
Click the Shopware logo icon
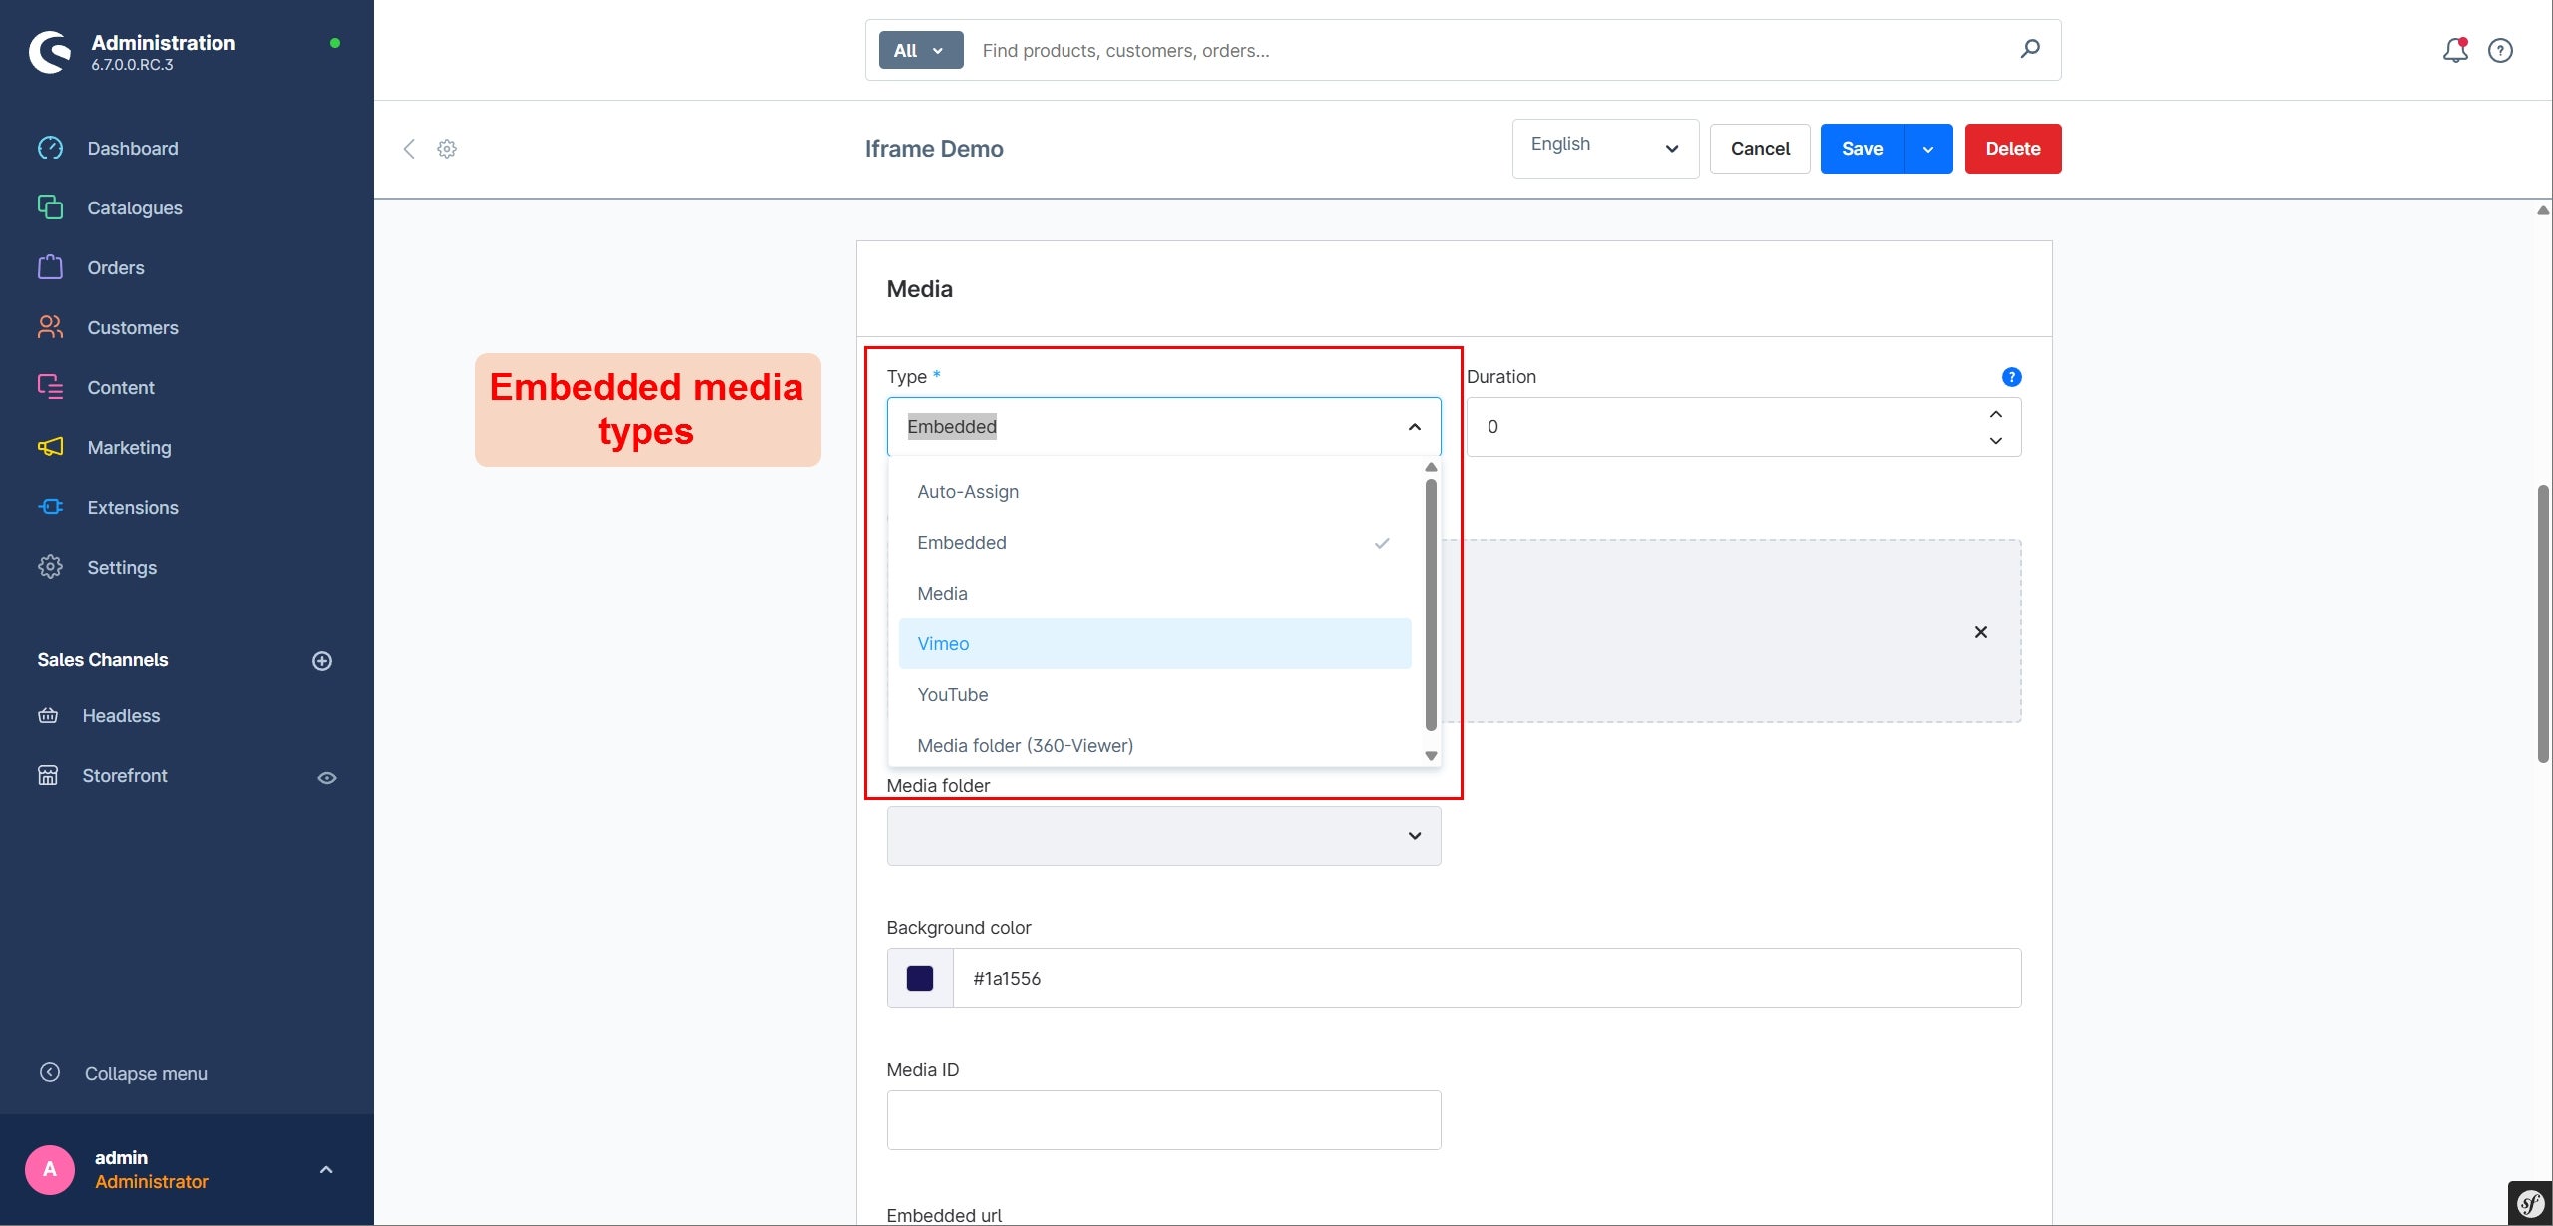pyautogui.click(x=50, y=52)
